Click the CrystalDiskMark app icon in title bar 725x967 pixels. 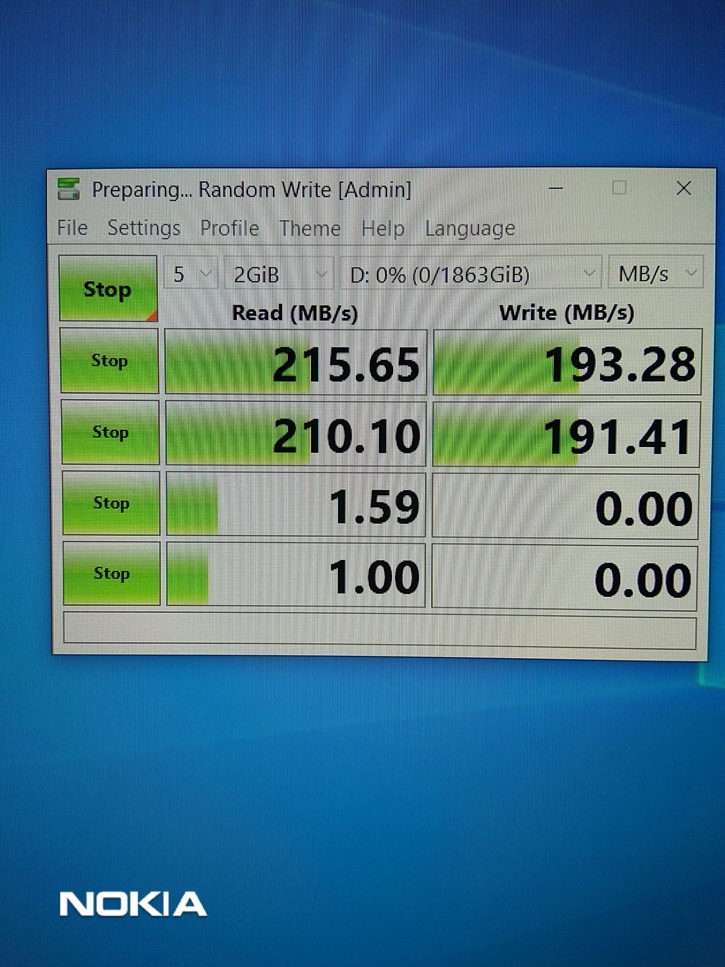pyautogui.click(x=68, y=189)
